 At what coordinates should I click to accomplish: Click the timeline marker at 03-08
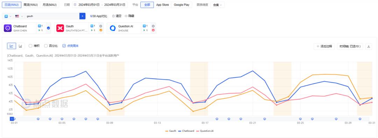(x=98, y=119)
